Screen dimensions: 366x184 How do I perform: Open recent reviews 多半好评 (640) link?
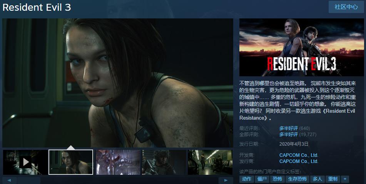click(294, 128)
